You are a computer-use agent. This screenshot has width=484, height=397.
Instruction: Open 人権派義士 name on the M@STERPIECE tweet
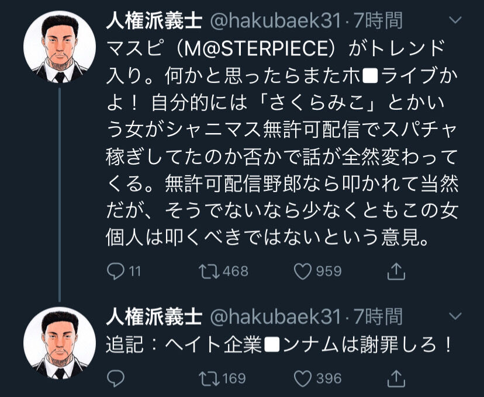point(154,22)
